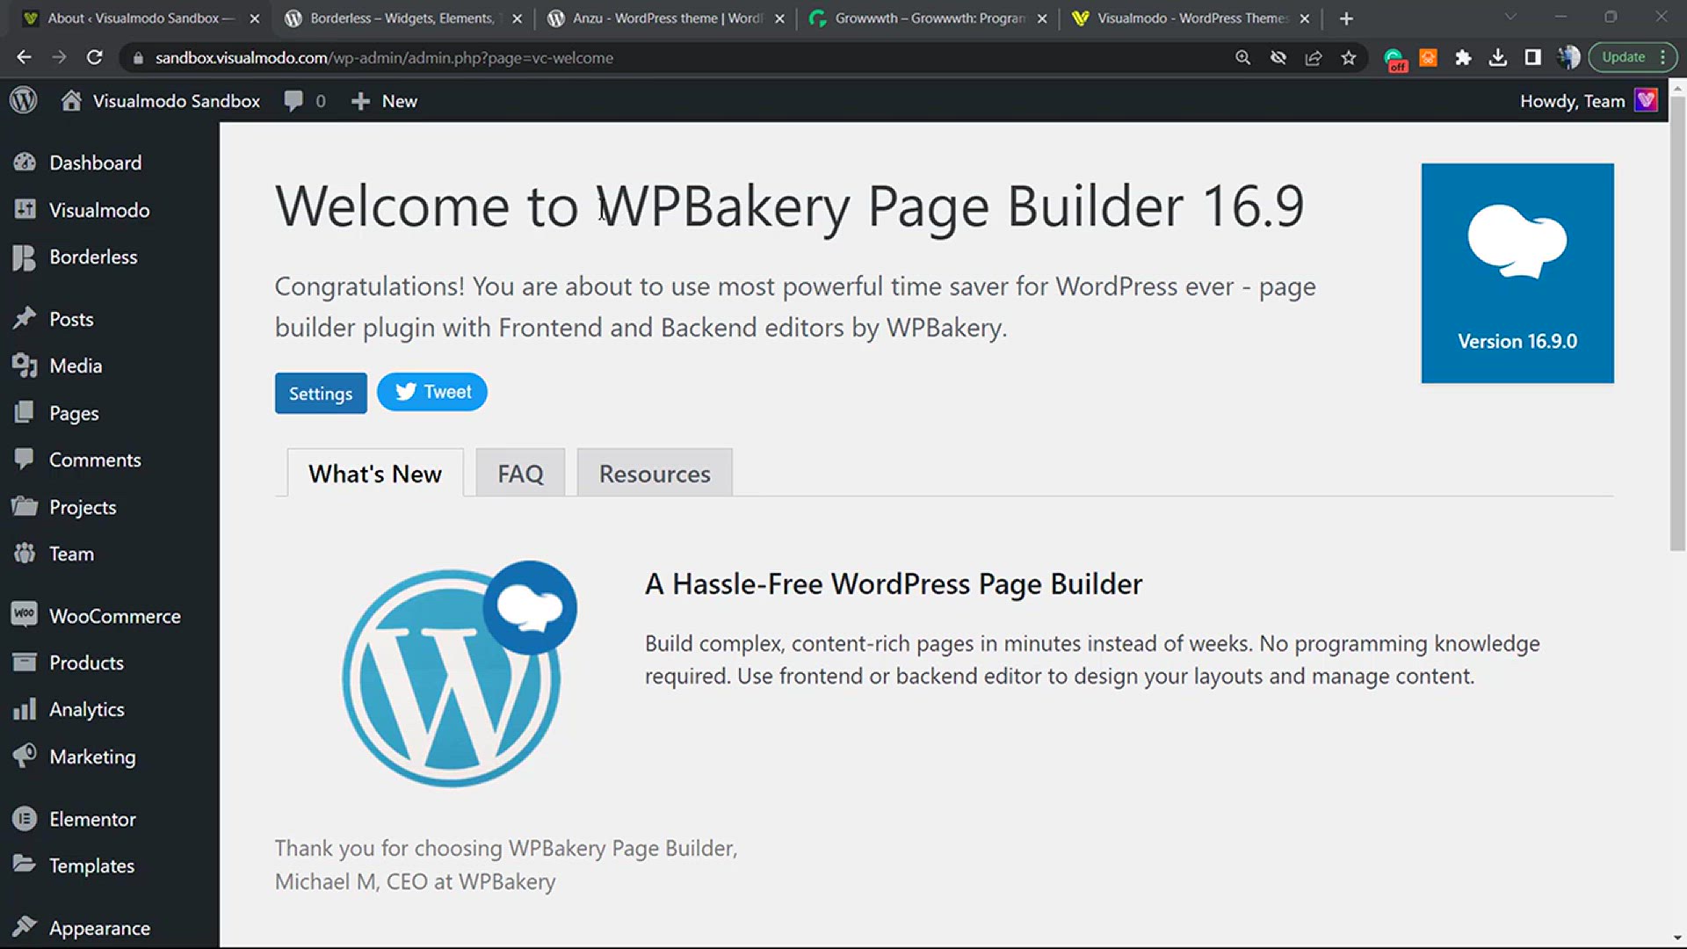Click the Pages icon in sidebar
The image size is (1687, 949).
click(x=25, y=412)
